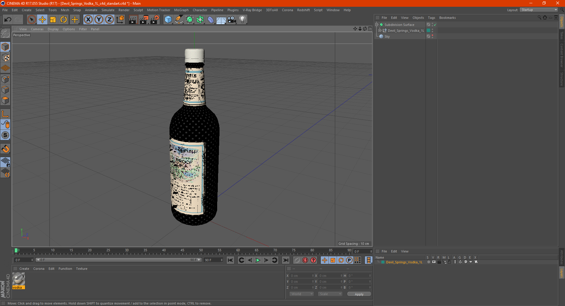Open the MoGraph menu

(x=181, y=10)
